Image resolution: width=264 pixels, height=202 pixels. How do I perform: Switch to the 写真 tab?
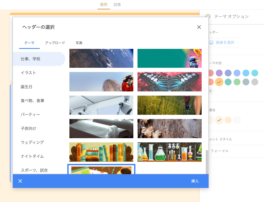[79, 43]
